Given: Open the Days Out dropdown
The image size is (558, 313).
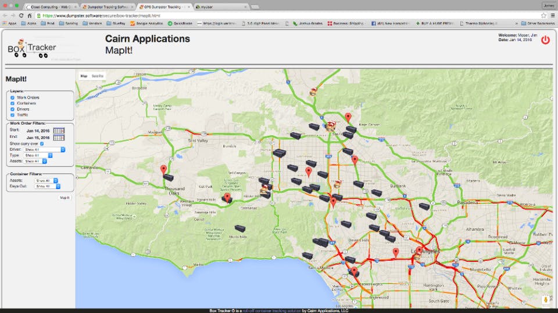Looking at the screenshot, I should 47,186.
